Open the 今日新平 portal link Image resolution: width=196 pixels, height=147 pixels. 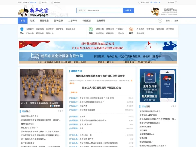pos(30,29)
